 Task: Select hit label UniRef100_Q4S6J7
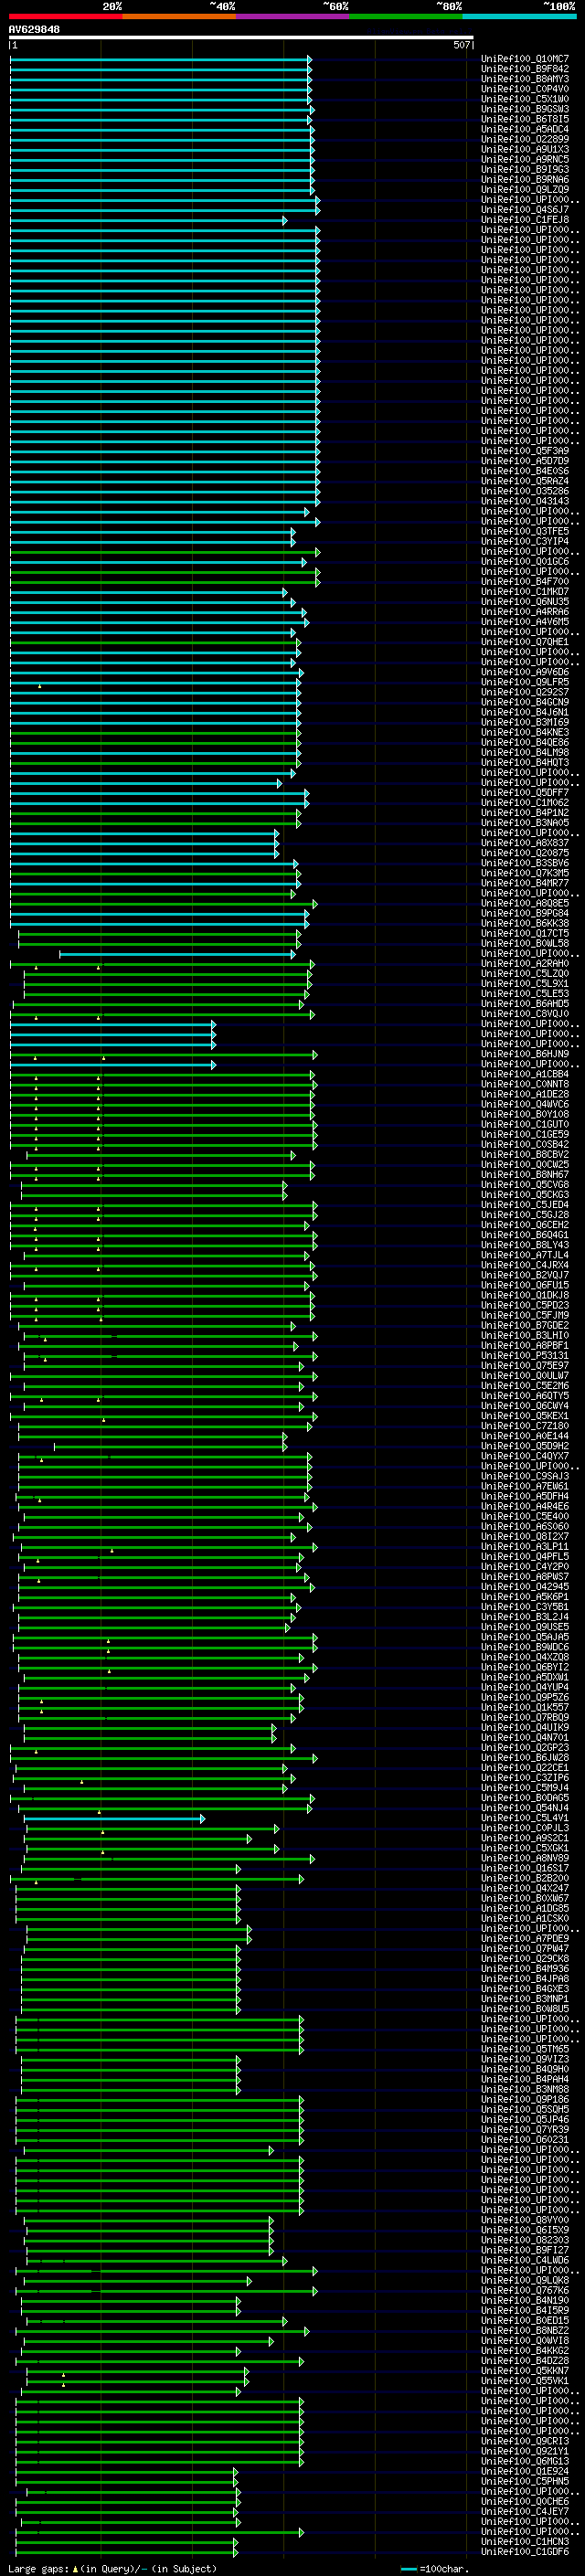point(525,210)
